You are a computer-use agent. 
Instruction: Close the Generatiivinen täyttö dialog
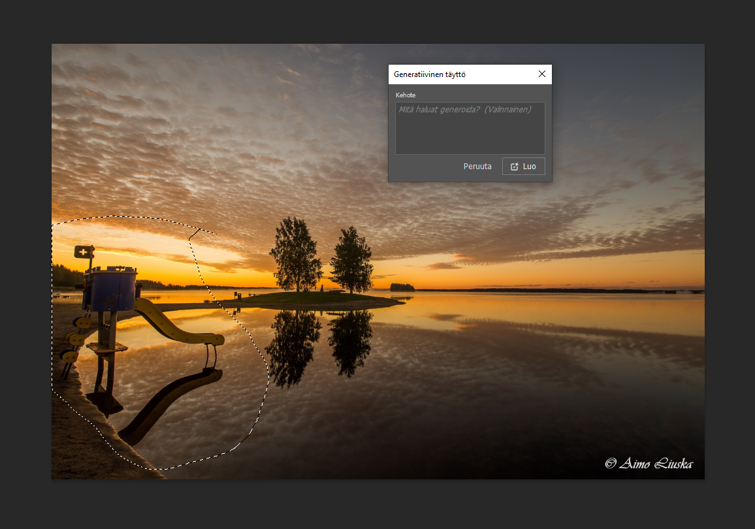pos(541,74)
